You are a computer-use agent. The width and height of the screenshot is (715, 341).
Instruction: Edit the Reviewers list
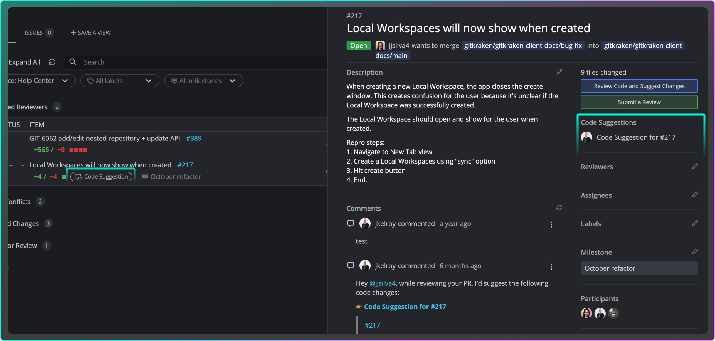pyautogui.click(x=695, y=166)
